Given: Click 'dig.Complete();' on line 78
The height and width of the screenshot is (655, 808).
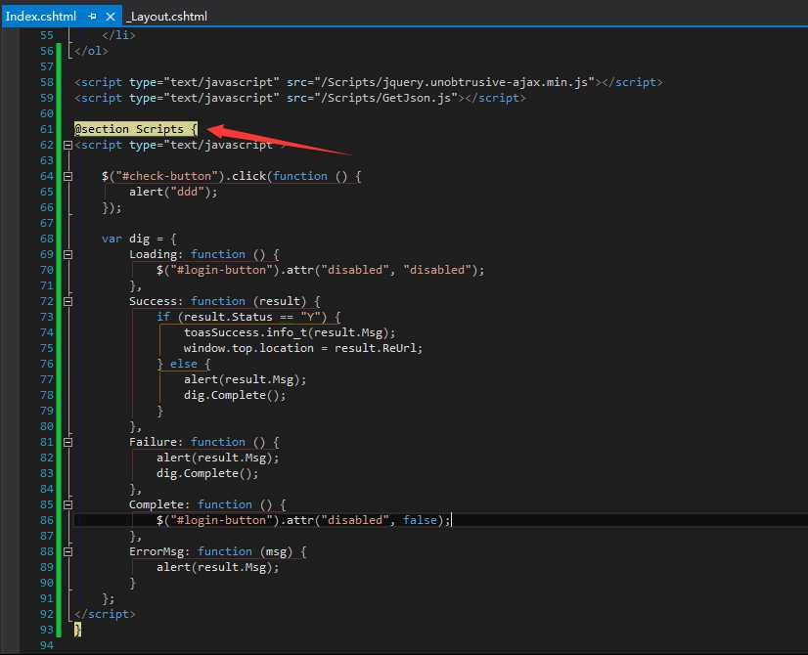Looking at the screenshot, I should (235, 395).
